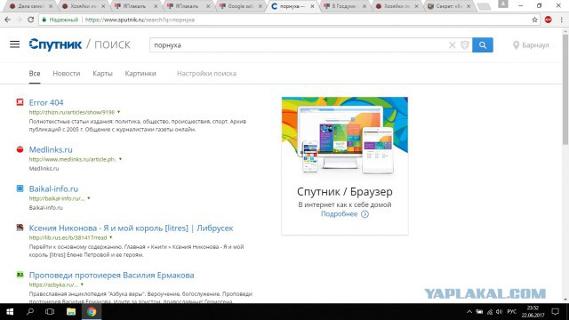Open the Chrome three-dot menu
The image size is (569, 320).
(562, 20)
